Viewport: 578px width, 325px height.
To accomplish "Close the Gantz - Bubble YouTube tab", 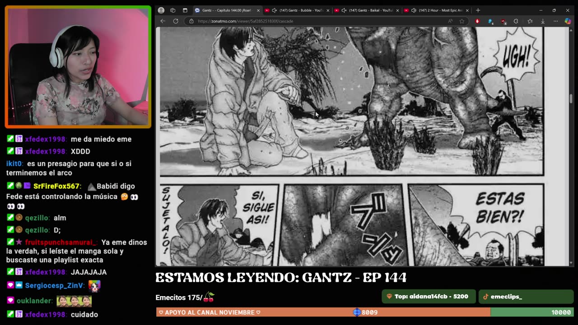I will click(x=328, y=10).
